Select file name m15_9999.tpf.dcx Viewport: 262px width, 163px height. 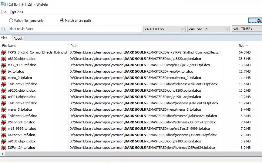(22, 129)
